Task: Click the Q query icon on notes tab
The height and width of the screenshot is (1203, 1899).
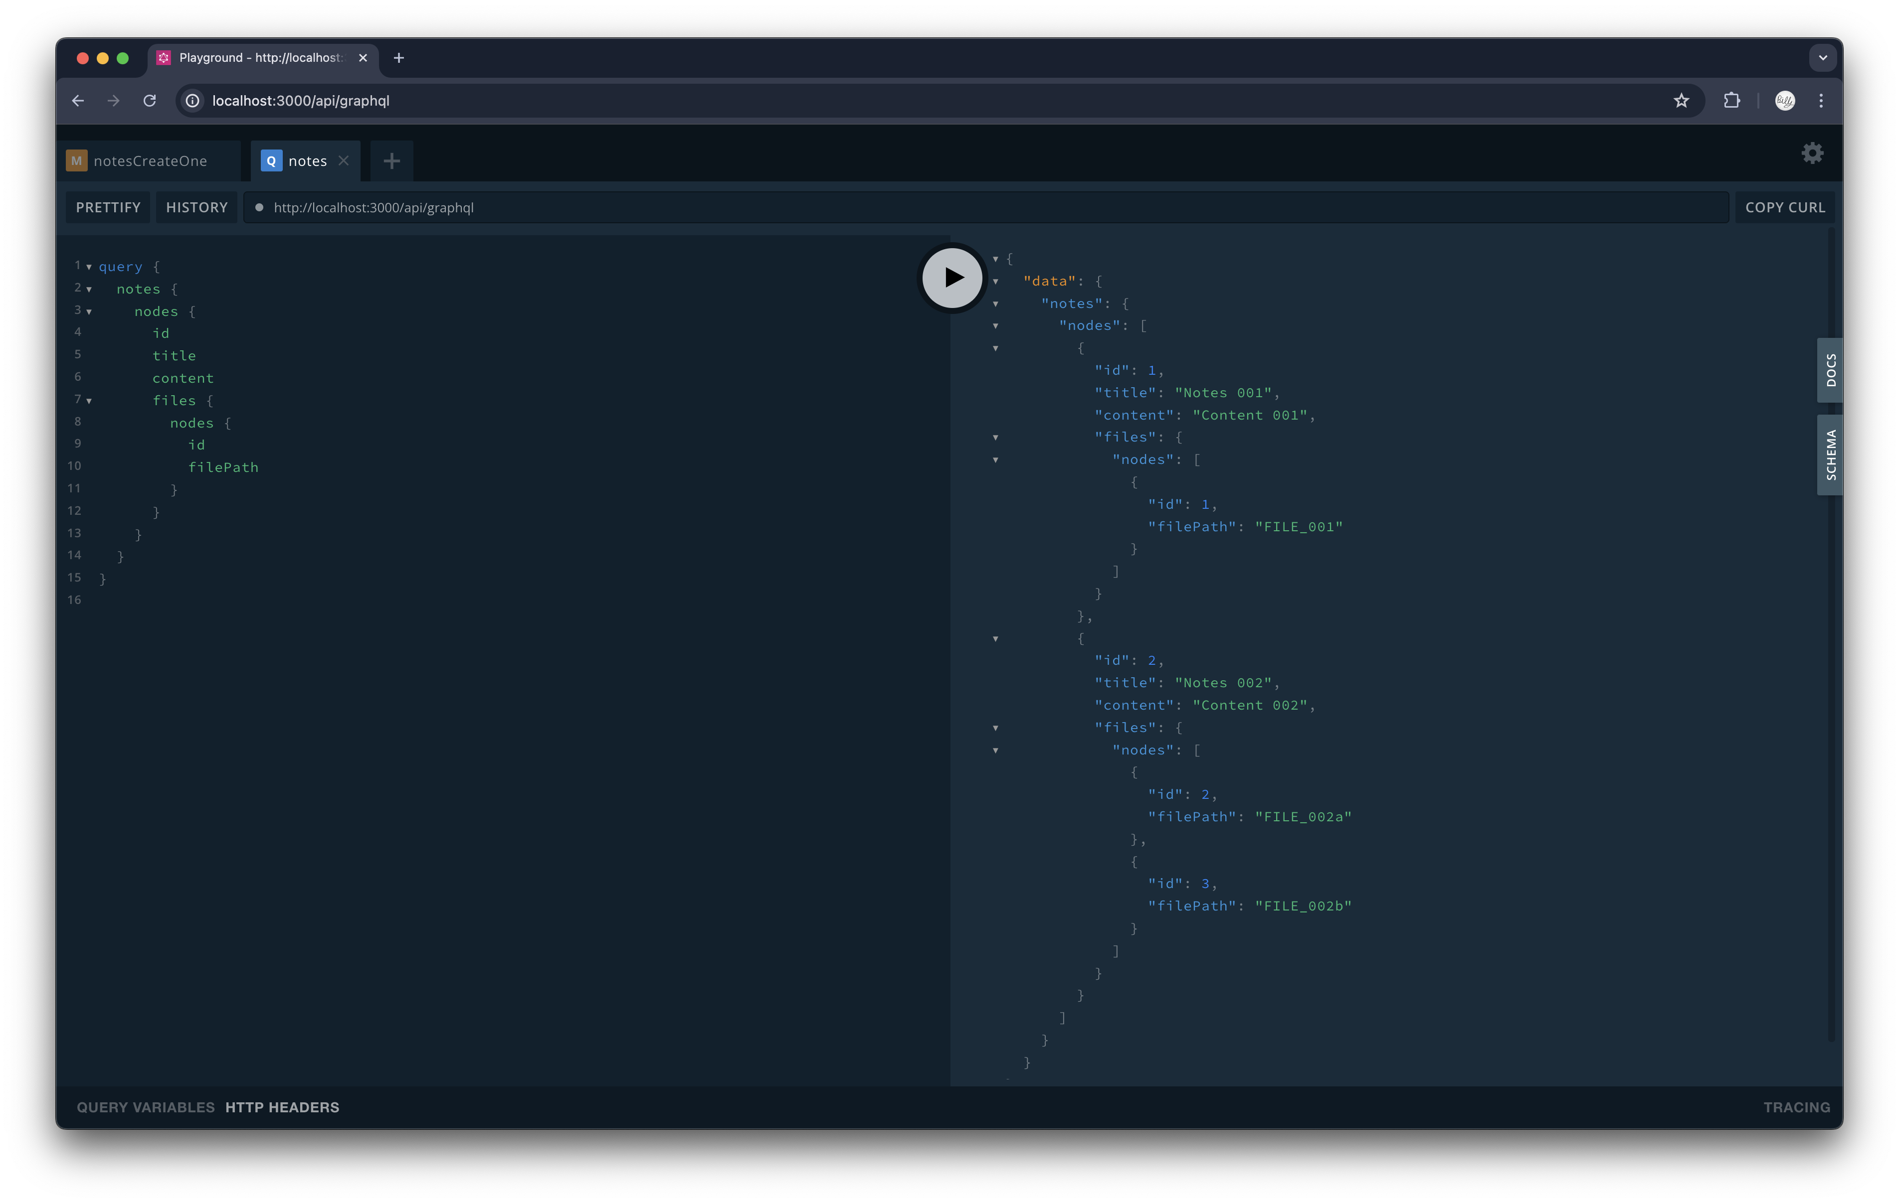Action: pos(271,160)
